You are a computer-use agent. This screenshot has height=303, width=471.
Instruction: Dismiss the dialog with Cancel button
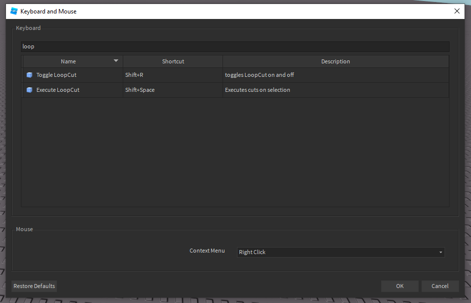[x=440, y=286]
